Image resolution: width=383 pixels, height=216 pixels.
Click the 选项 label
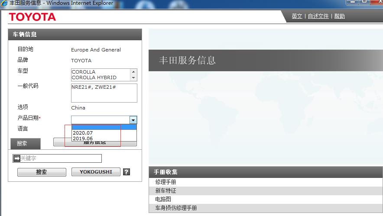pos(23,107)
